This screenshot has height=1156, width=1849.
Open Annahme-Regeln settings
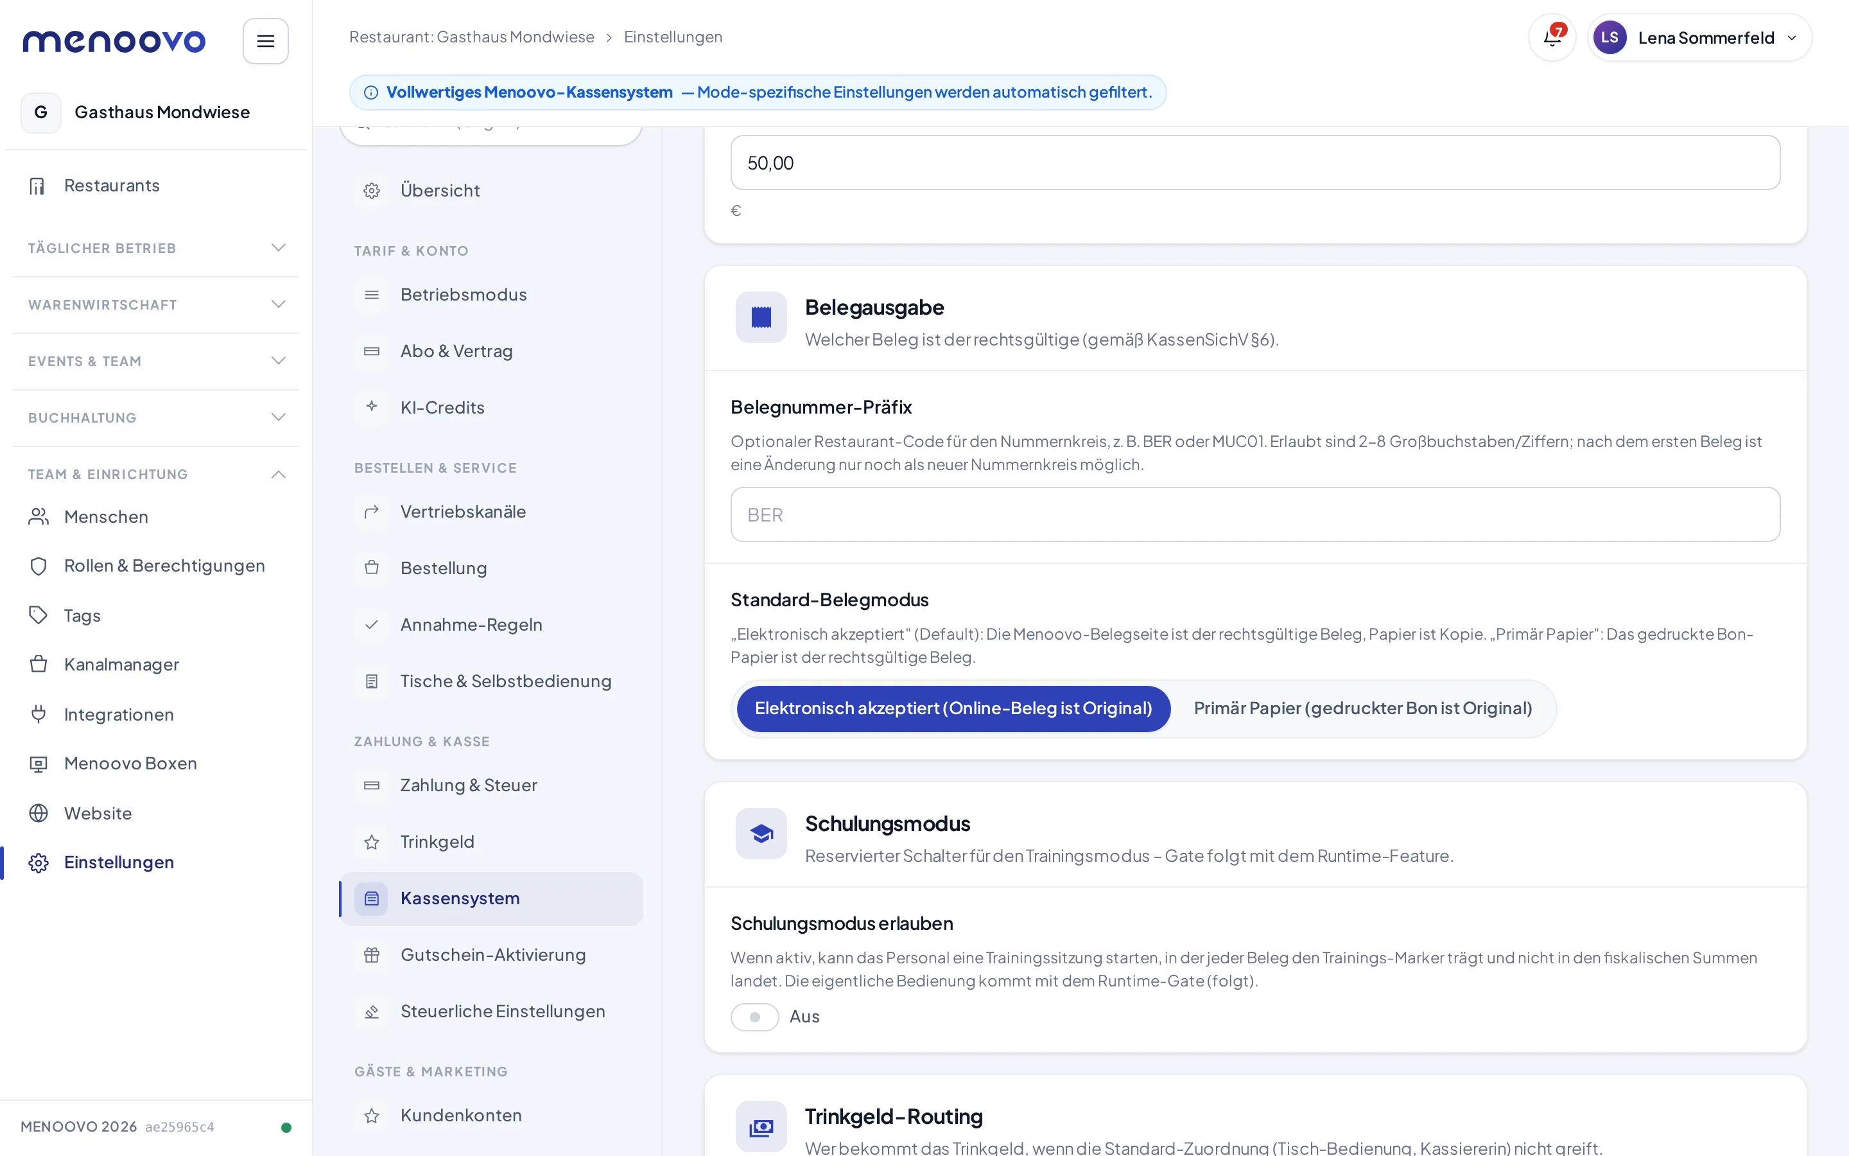pos(490,625)
